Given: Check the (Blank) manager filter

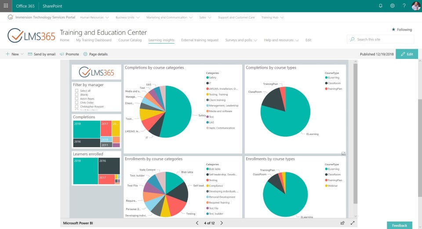Looking at the screenshot, I should click(76, 95).
